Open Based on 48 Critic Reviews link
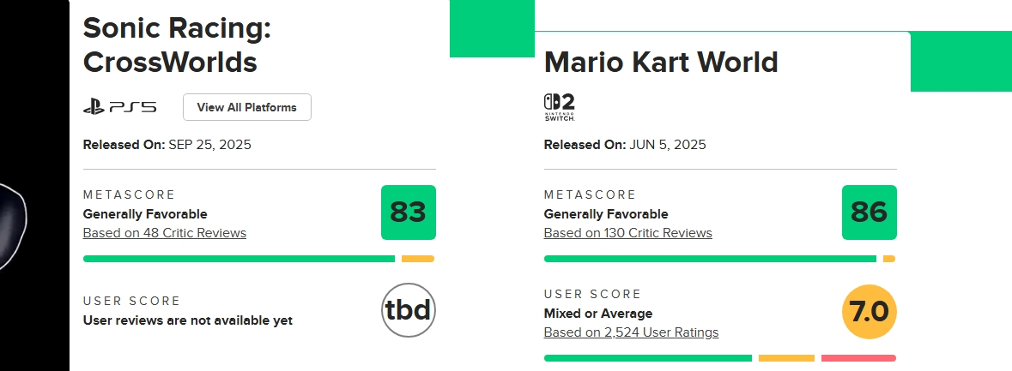This screenshot has height=371, width=1012. [165, 233]
